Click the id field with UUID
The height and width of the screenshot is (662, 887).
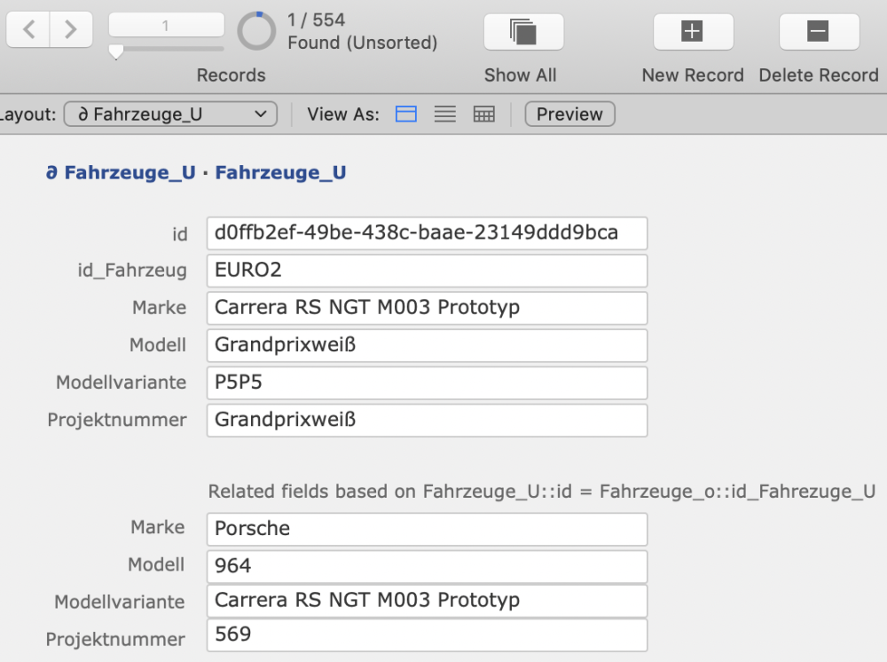coord(427,233)
